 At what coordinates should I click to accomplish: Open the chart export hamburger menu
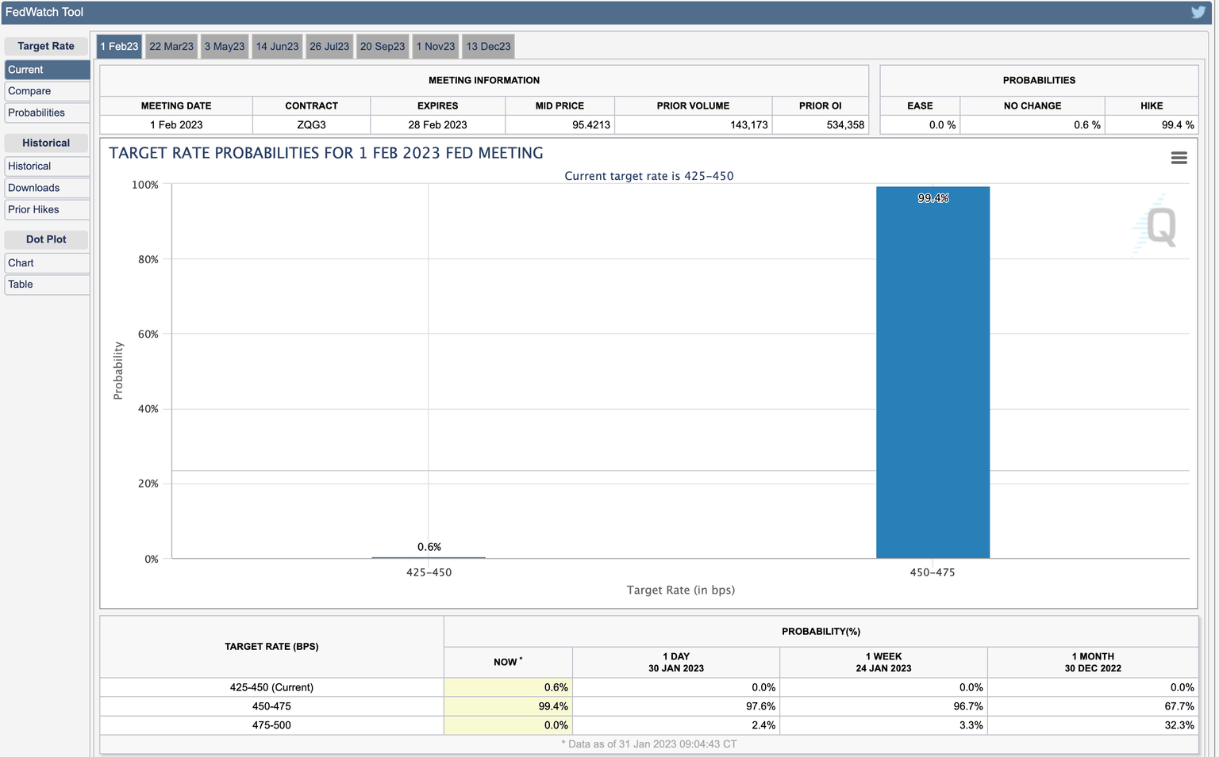tap(1179, 158)
